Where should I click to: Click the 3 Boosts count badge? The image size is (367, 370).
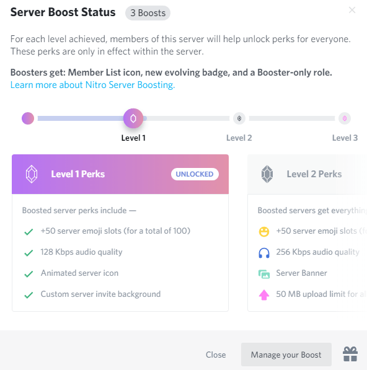[x=148, y=13]
